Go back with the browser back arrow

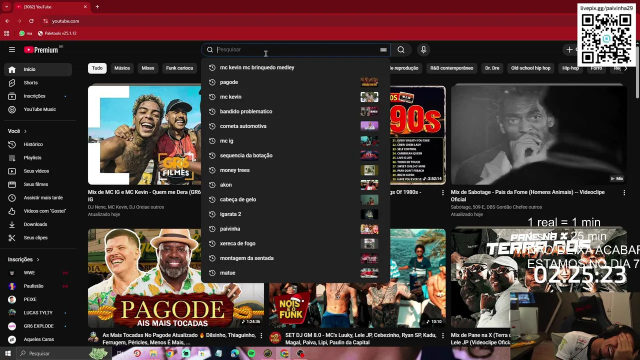tap(7, 21)
